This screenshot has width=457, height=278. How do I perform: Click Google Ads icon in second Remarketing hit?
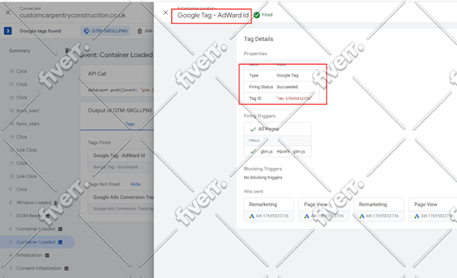362,216
